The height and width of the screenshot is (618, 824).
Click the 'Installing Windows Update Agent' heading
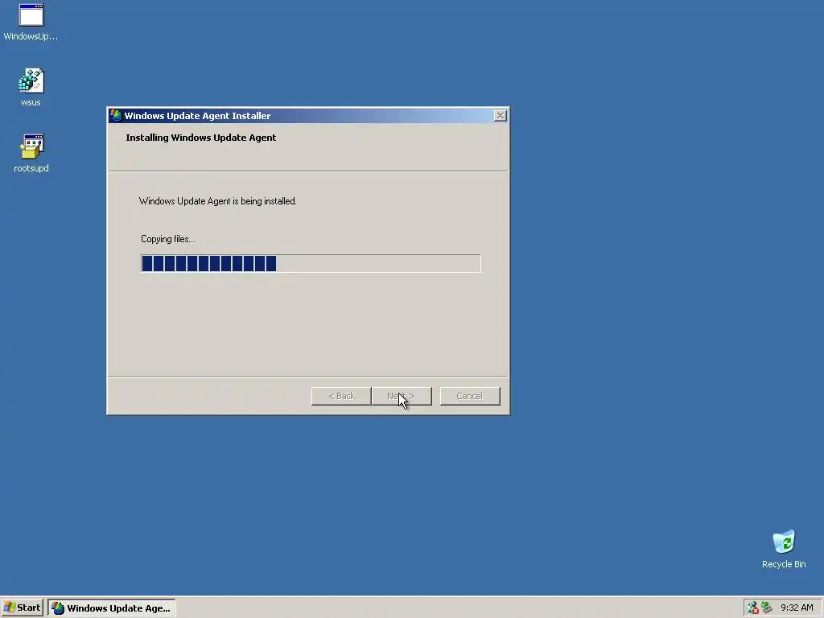pyautogui.click(x=200, y=138)
